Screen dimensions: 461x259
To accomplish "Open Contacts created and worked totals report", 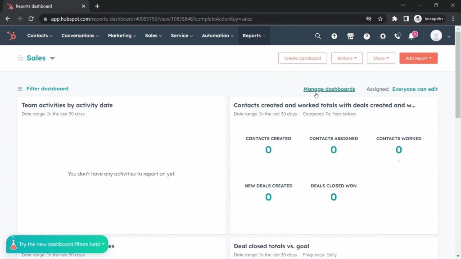I will click(x=324, y=105).
